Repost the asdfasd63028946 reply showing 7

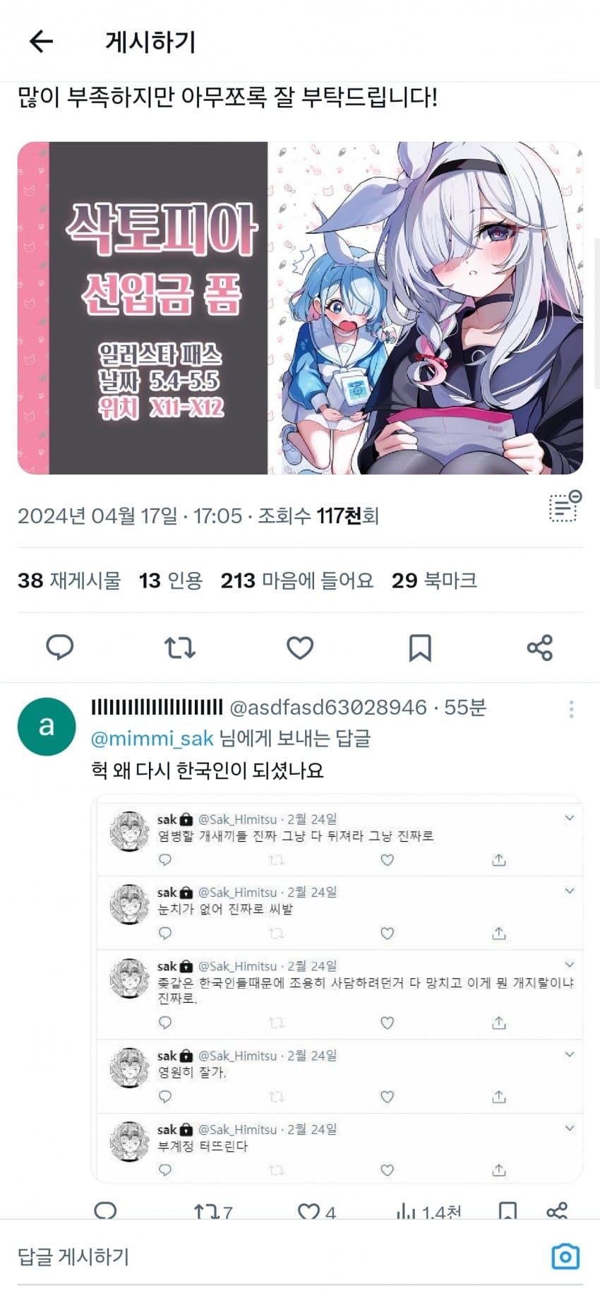pos(212,1212)
